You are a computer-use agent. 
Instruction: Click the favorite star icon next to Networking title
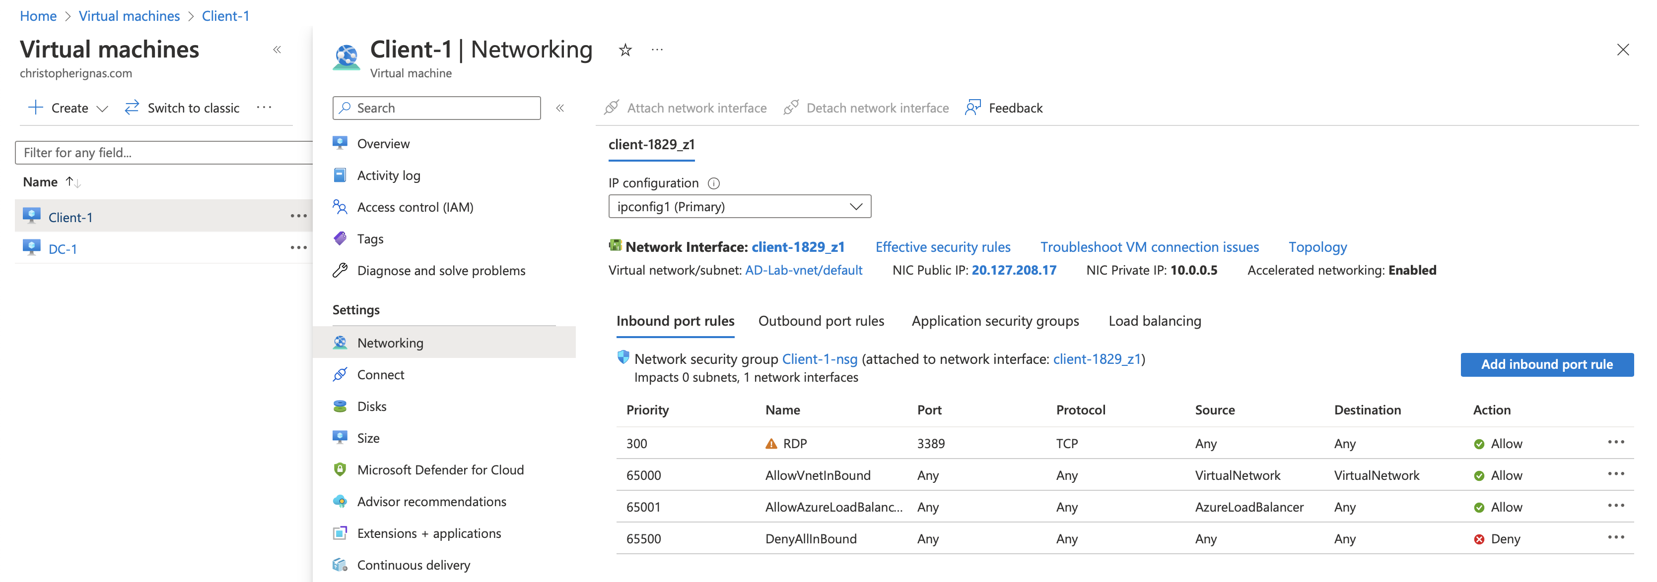click(x=624, y=50)
